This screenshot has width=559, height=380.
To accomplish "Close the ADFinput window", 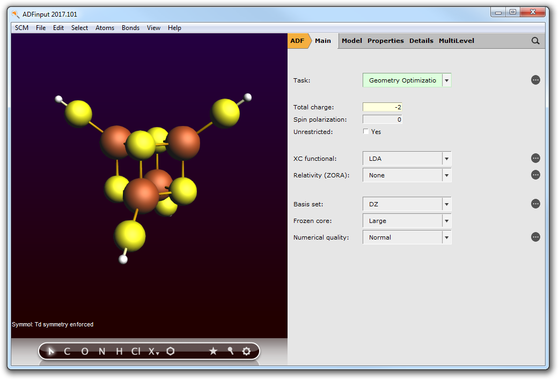I will 533,12.
